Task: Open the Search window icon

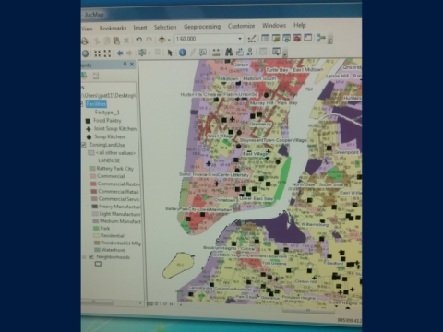Action: (286, 38)
